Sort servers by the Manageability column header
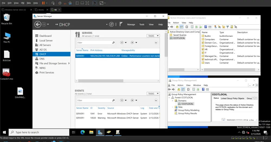This screenshot has width=271, height=142. click(128, 50)
